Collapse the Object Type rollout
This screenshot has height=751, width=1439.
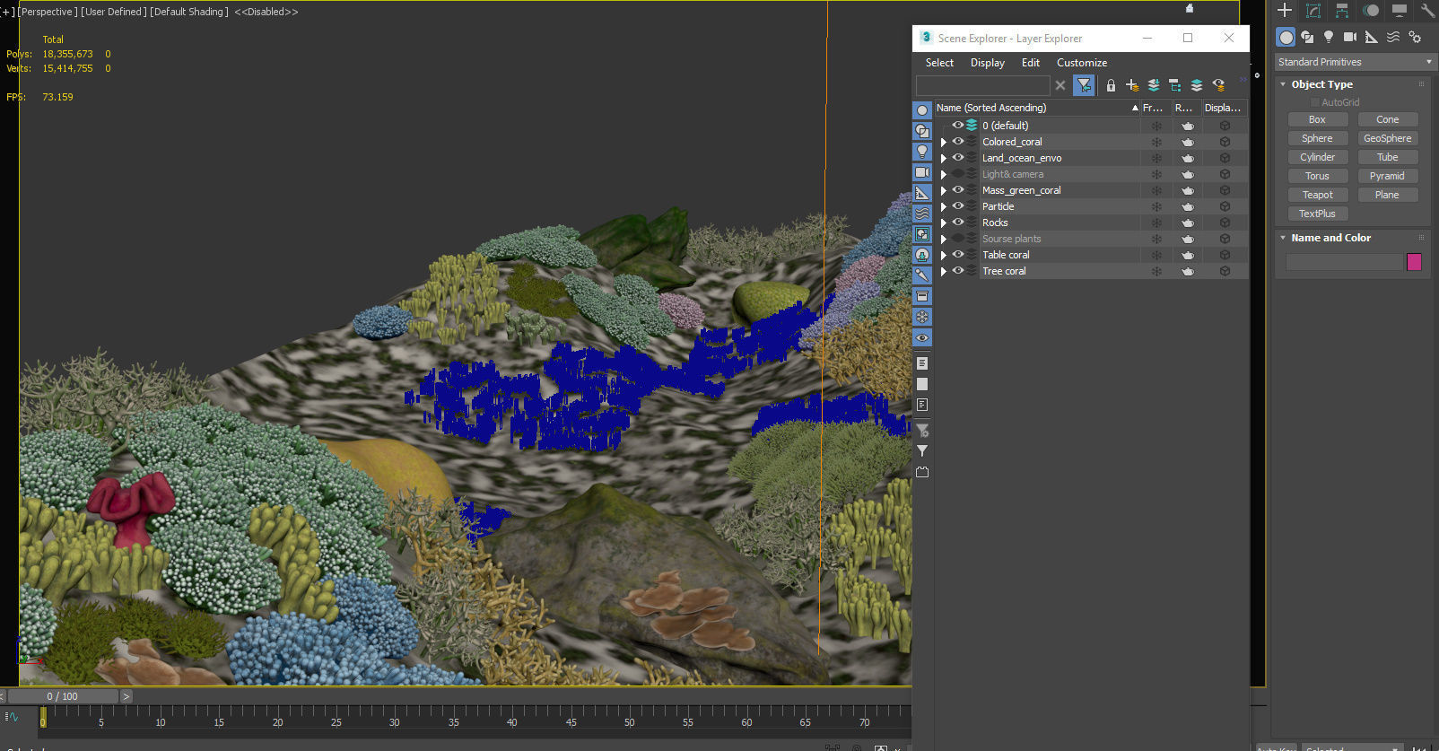[1283, 84]
